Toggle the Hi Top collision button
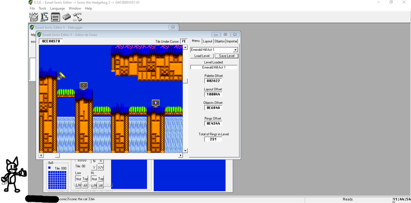Screen dimensions: 411x203 (x=101, y=179)
